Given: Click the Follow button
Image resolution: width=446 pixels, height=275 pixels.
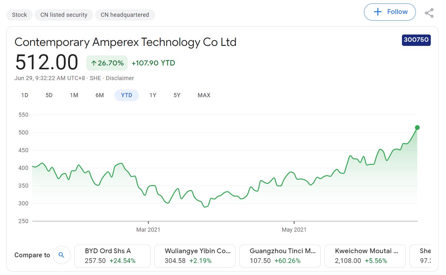Looking at the screenshot, I should tap(390, 12).
